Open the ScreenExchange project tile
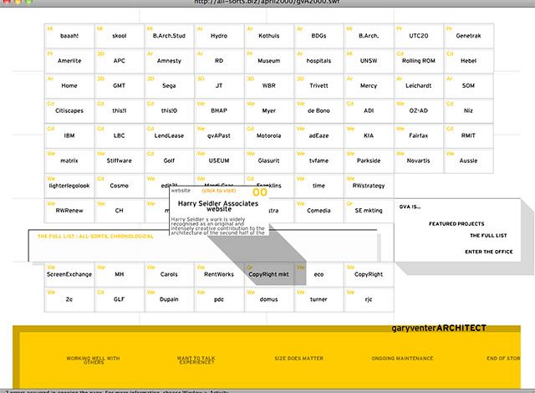 [69, 274]
